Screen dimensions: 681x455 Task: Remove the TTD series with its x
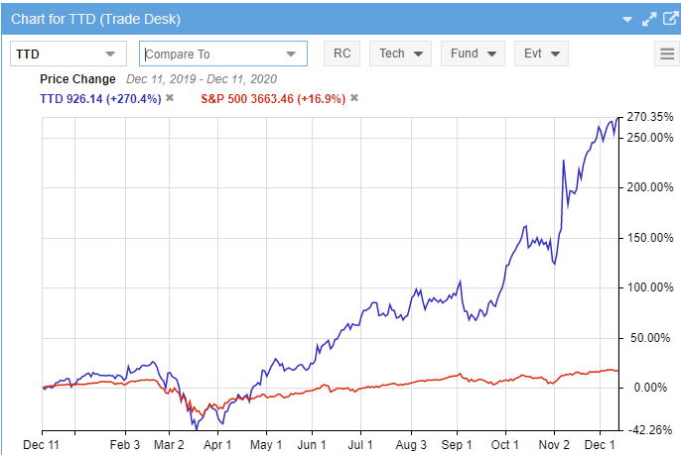(x=170, y=98)
